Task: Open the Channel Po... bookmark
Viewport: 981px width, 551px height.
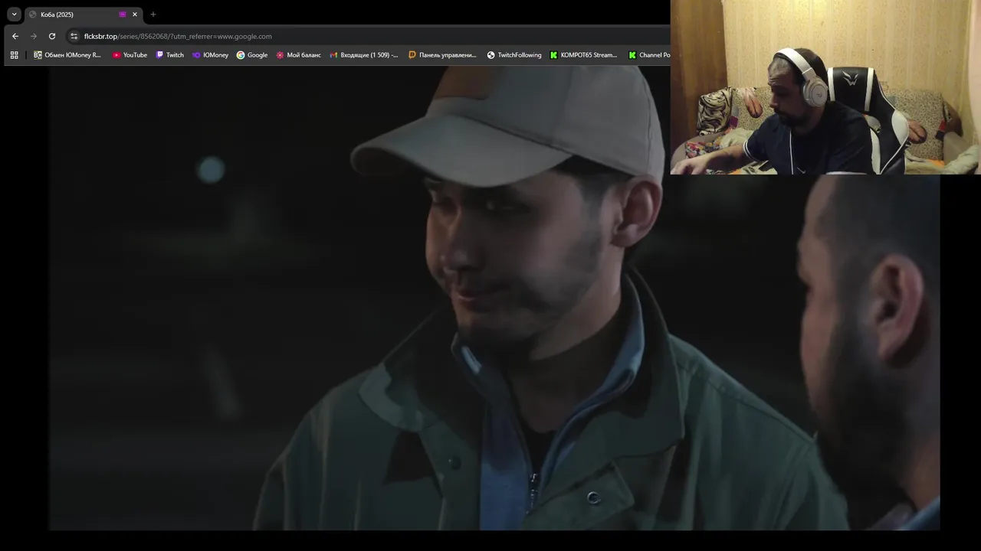Action: 649,55
